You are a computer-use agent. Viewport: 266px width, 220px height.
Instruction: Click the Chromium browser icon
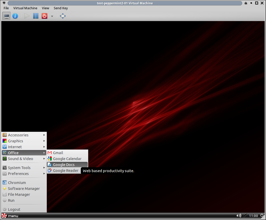(5, 183)
